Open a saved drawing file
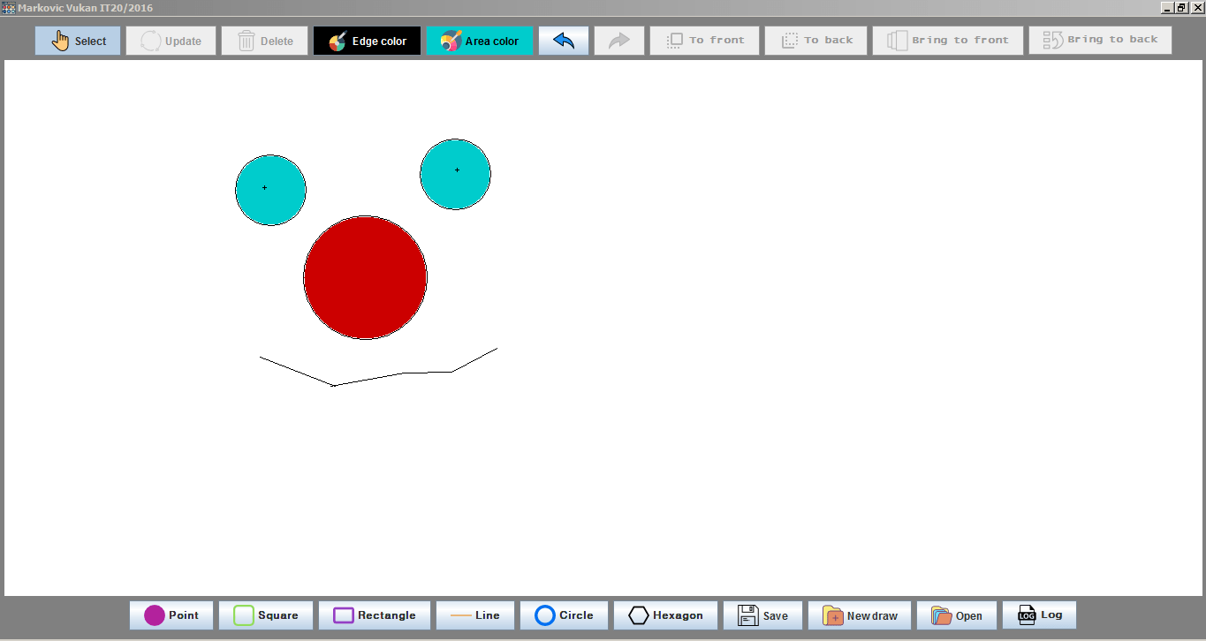 (957, 615)
